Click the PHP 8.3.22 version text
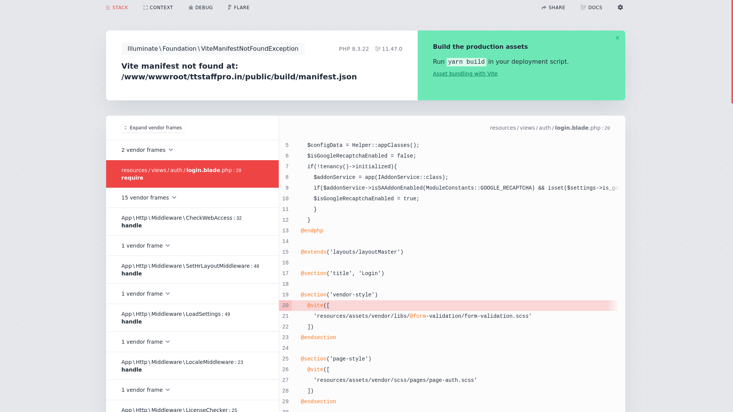Viewport: 733px width, 412px height. pyautogui.click(x=354, y=49)
